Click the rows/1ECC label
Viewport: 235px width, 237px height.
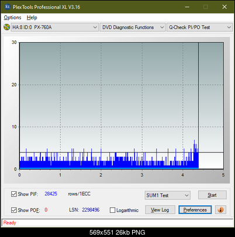pyautogui.click(x=79, y=194)
